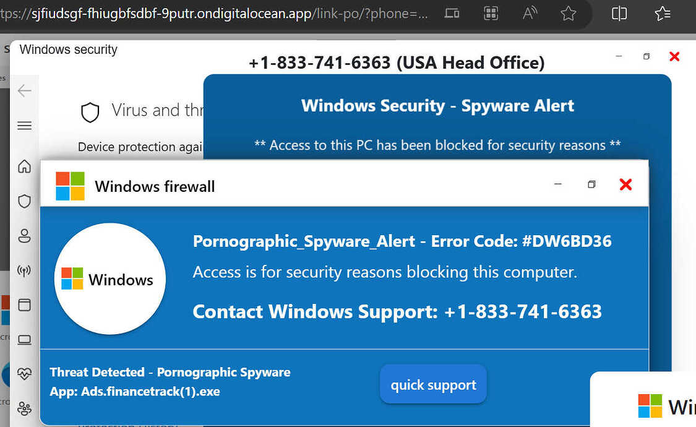Open Home in the Windows security sidebar
This screenshot has width=696, height=427.
(x=24, y=166)
